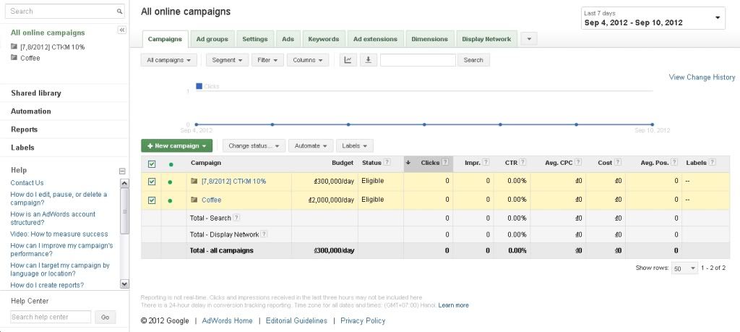Click the Clicks column help icon
740x332 pixels.
[x=445, y=163]
